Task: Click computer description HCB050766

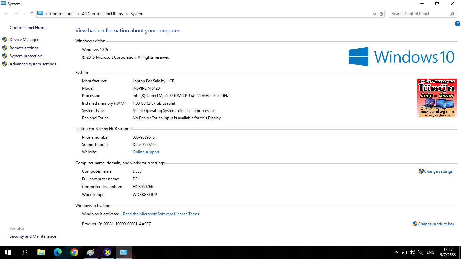Action: (x=143, y=187)
